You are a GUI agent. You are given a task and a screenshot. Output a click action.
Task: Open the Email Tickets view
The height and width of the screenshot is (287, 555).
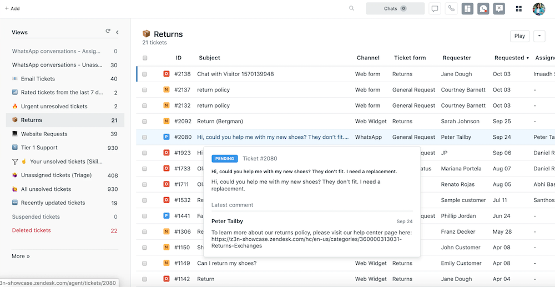pos(65,79)
